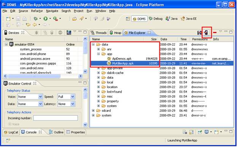Click the Debug bug toolbar icon
The width and height of the screenshot is (237, 147).
coord(36,19)
